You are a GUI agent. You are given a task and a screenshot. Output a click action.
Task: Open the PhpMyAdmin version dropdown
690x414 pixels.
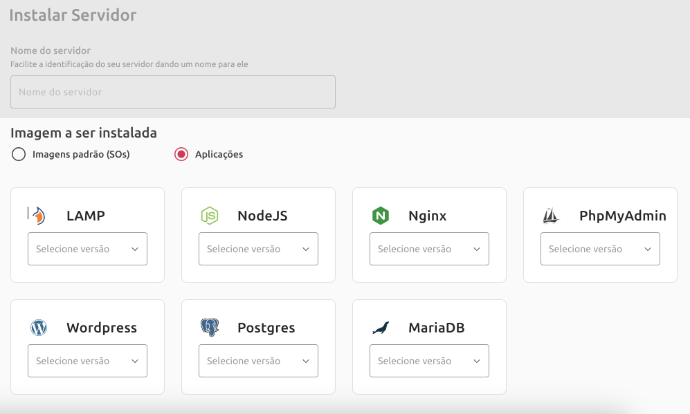(x=600, y=249)
